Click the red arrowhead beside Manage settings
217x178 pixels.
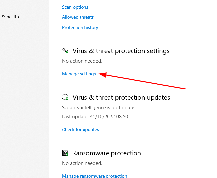[102, 75]
